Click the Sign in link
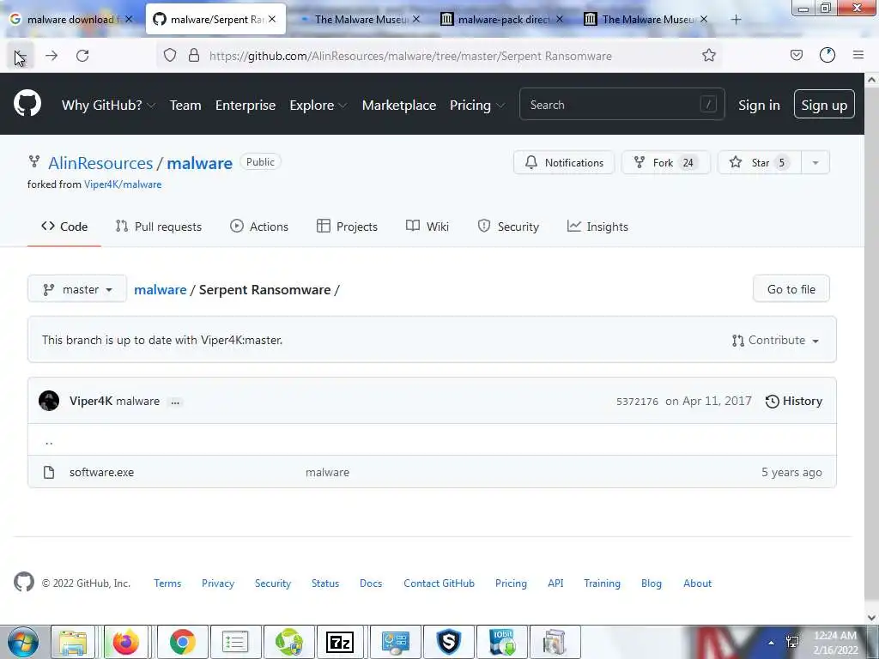 coord(759,105)
